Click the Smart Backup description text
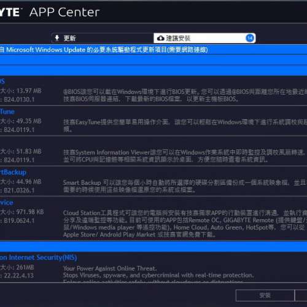 185,186
